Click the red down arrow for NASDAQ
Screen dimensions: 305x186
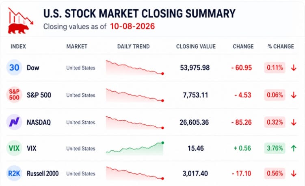pos(294,122)
